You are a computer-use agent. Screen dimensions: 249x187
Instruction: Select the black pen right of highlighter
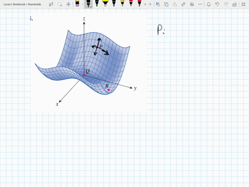tap(114, 4)
